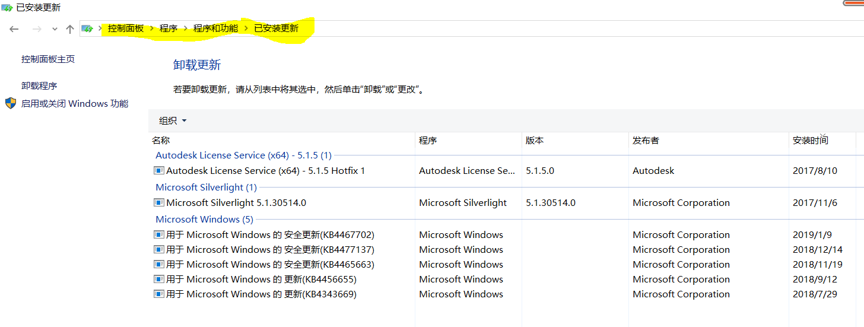This screenshot has width=864, height=327.
Task: Click the 2017/8/10 install date cell
Action: pyautogui.click(x=815, y=171)
